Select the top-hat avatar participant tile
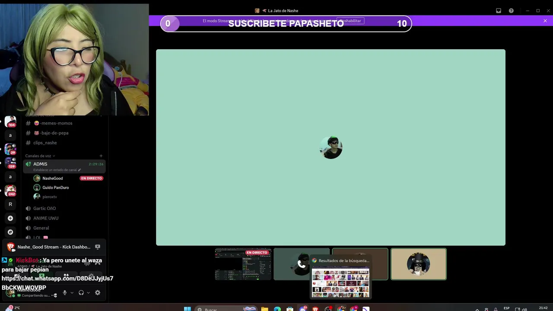553x311 pixels. [x=419, y=264]
